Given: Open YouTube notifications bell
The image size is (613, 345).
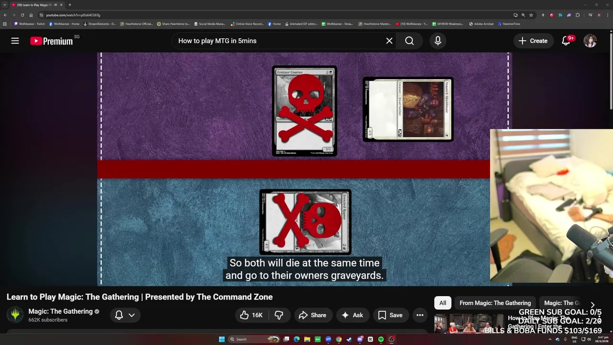Looking at the screenshot, I should point(566,41).
